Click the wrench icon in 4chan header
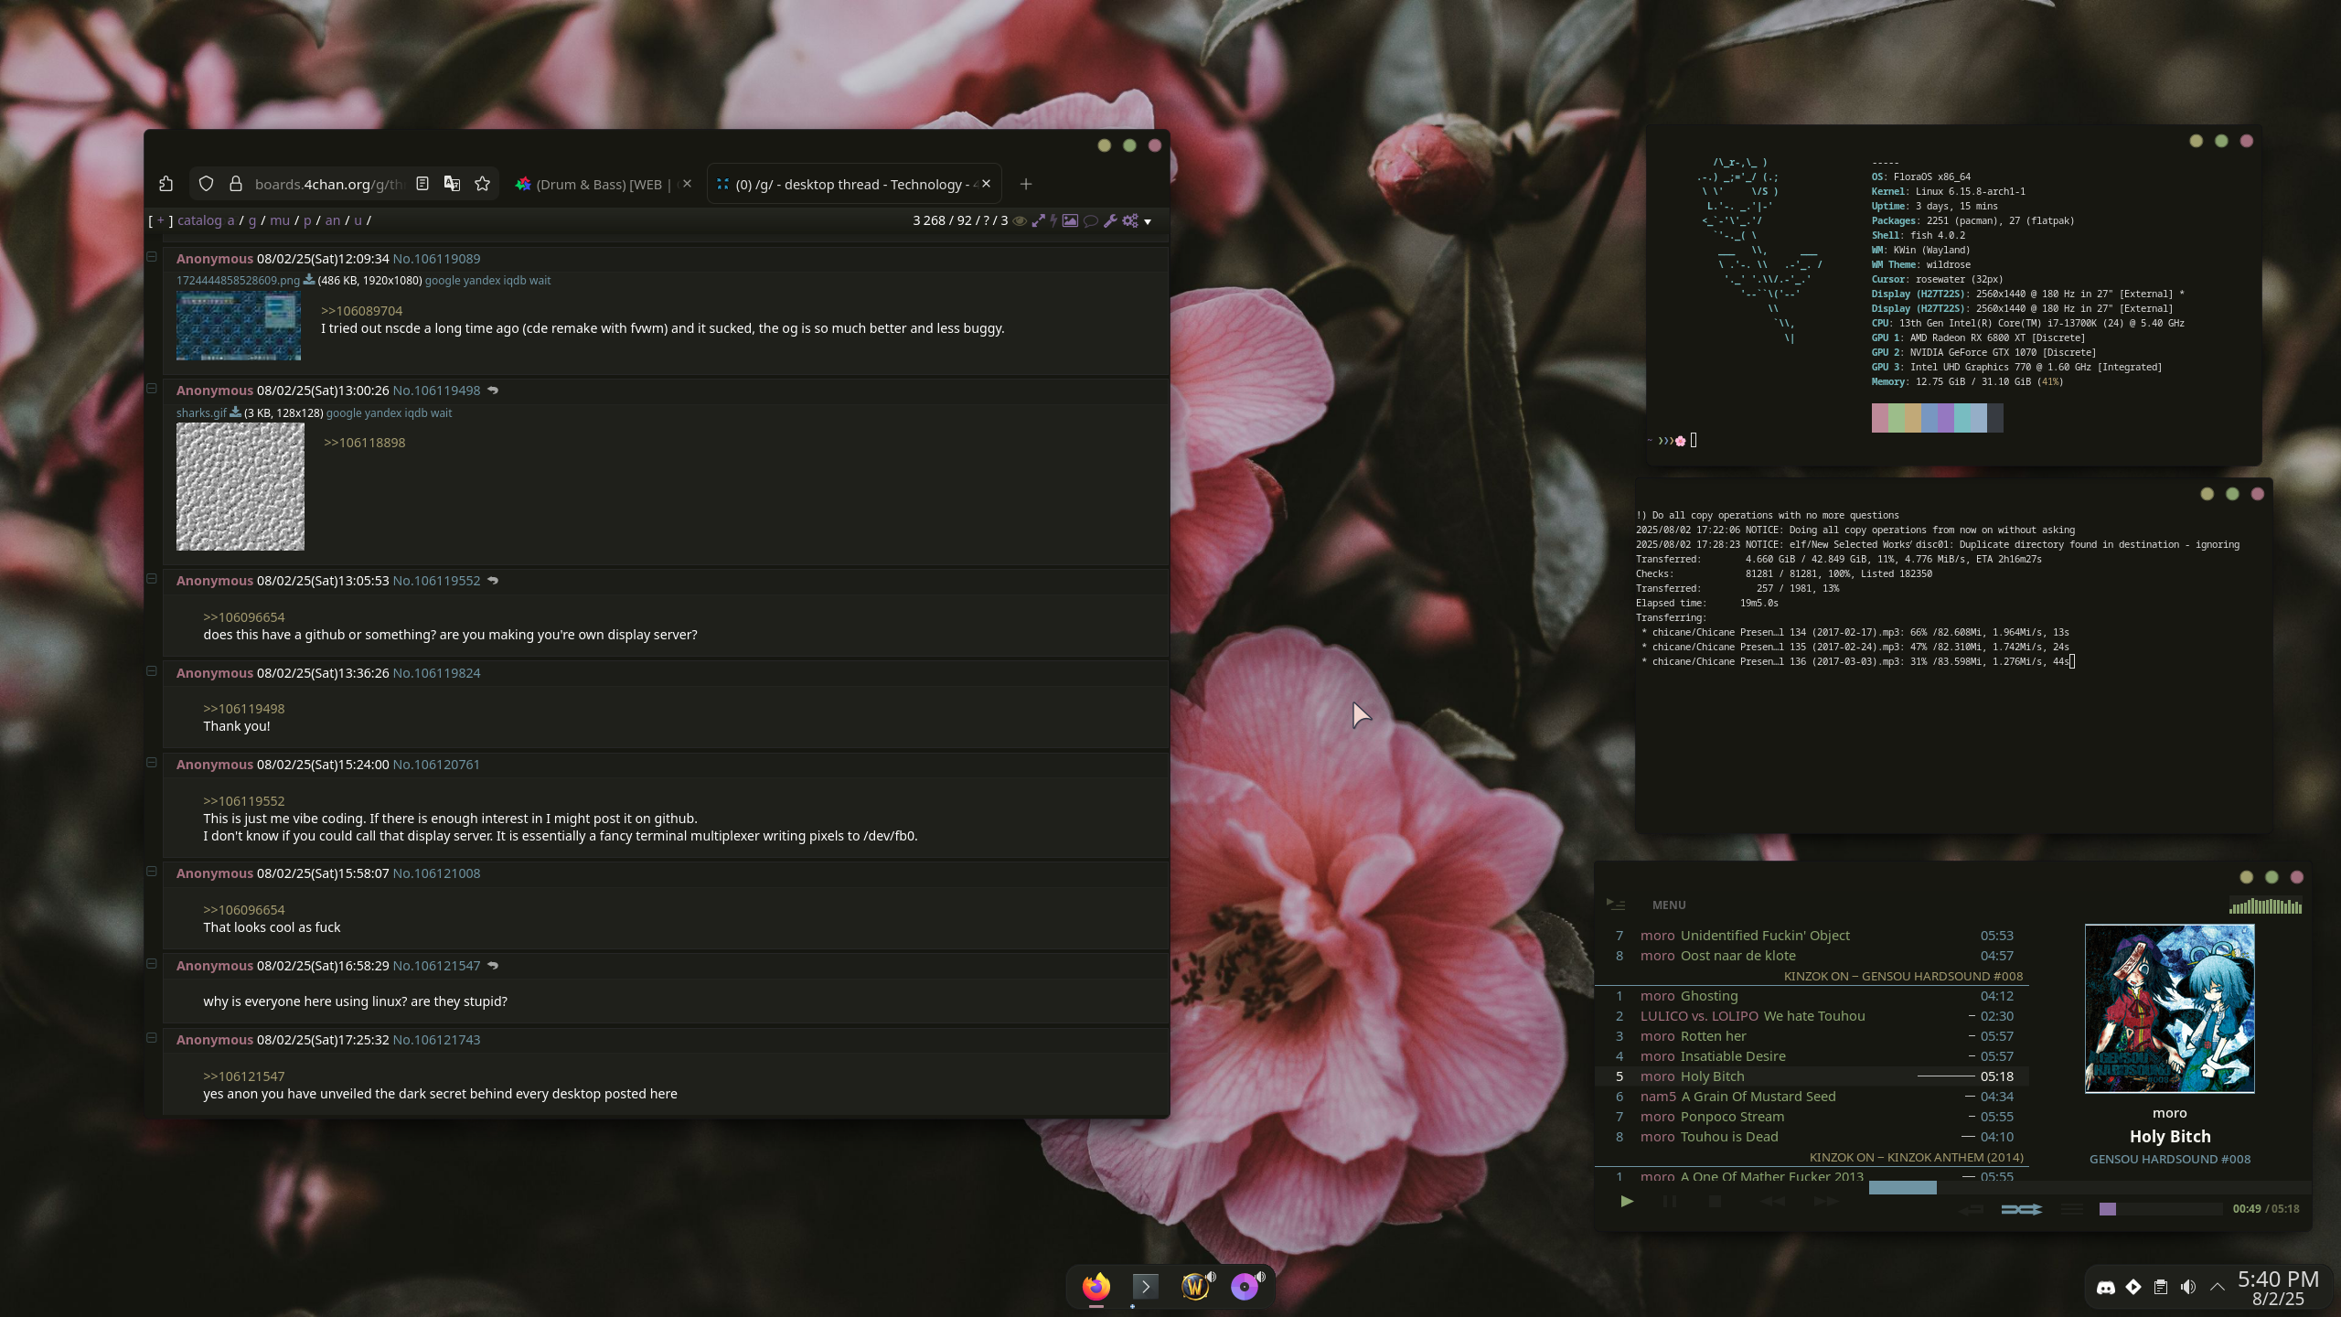The image size is (2341, 1317). [1110, 220]
